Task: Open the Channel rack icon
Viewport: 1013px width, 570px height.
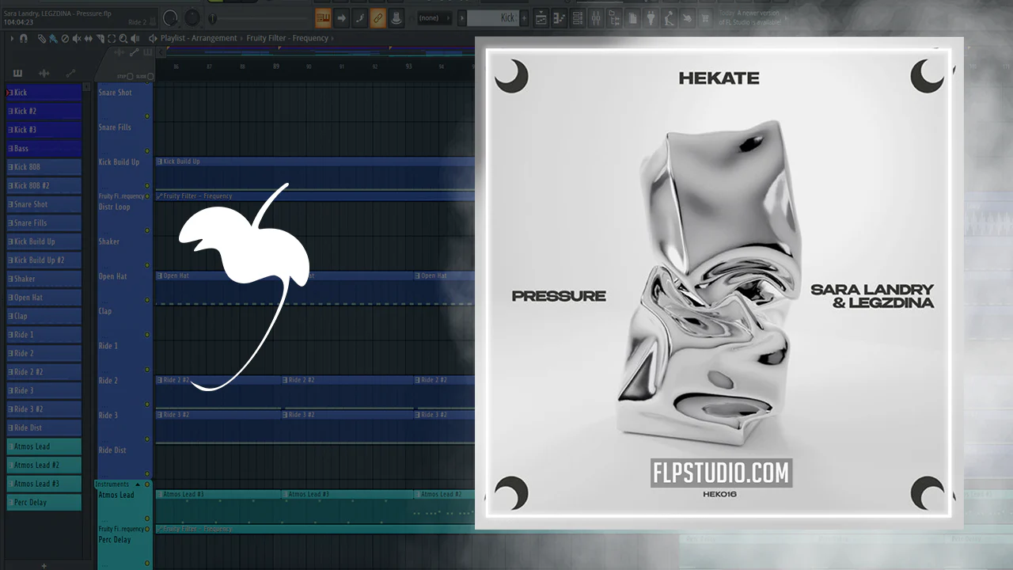Action: [x=578, y=17]
